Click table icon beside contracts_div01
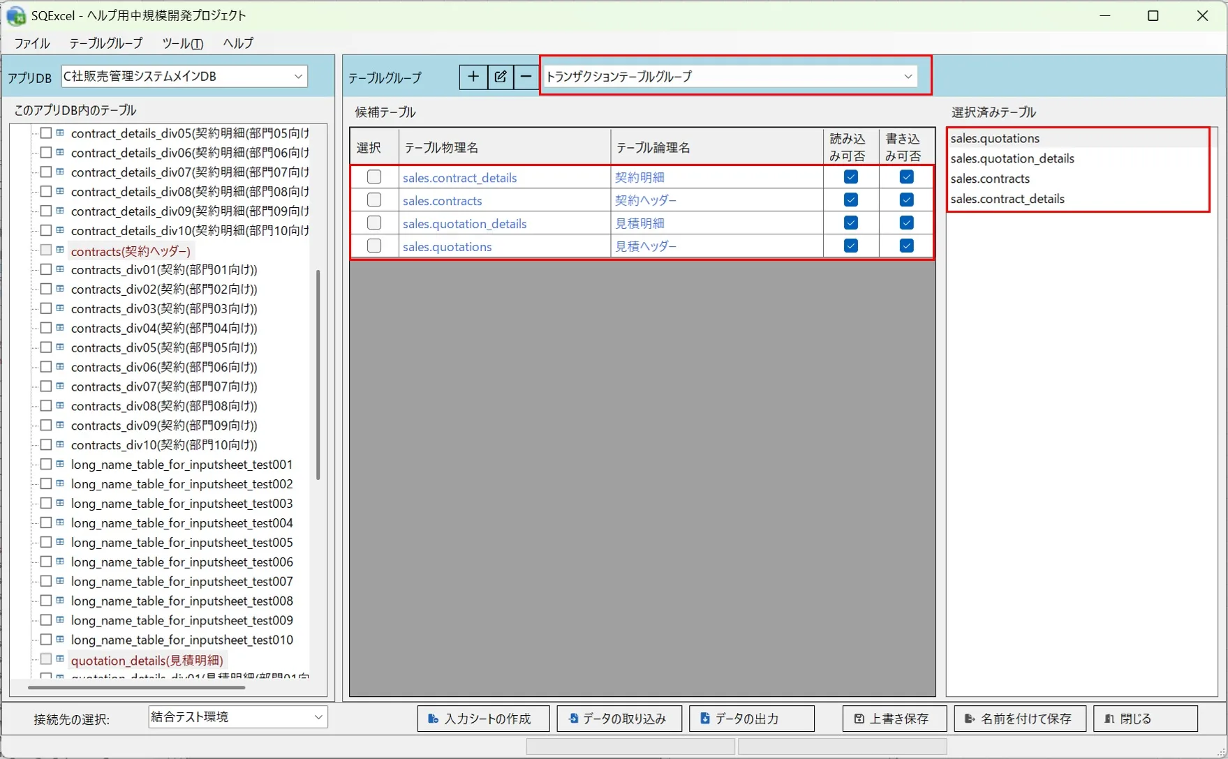 point(60,269)
